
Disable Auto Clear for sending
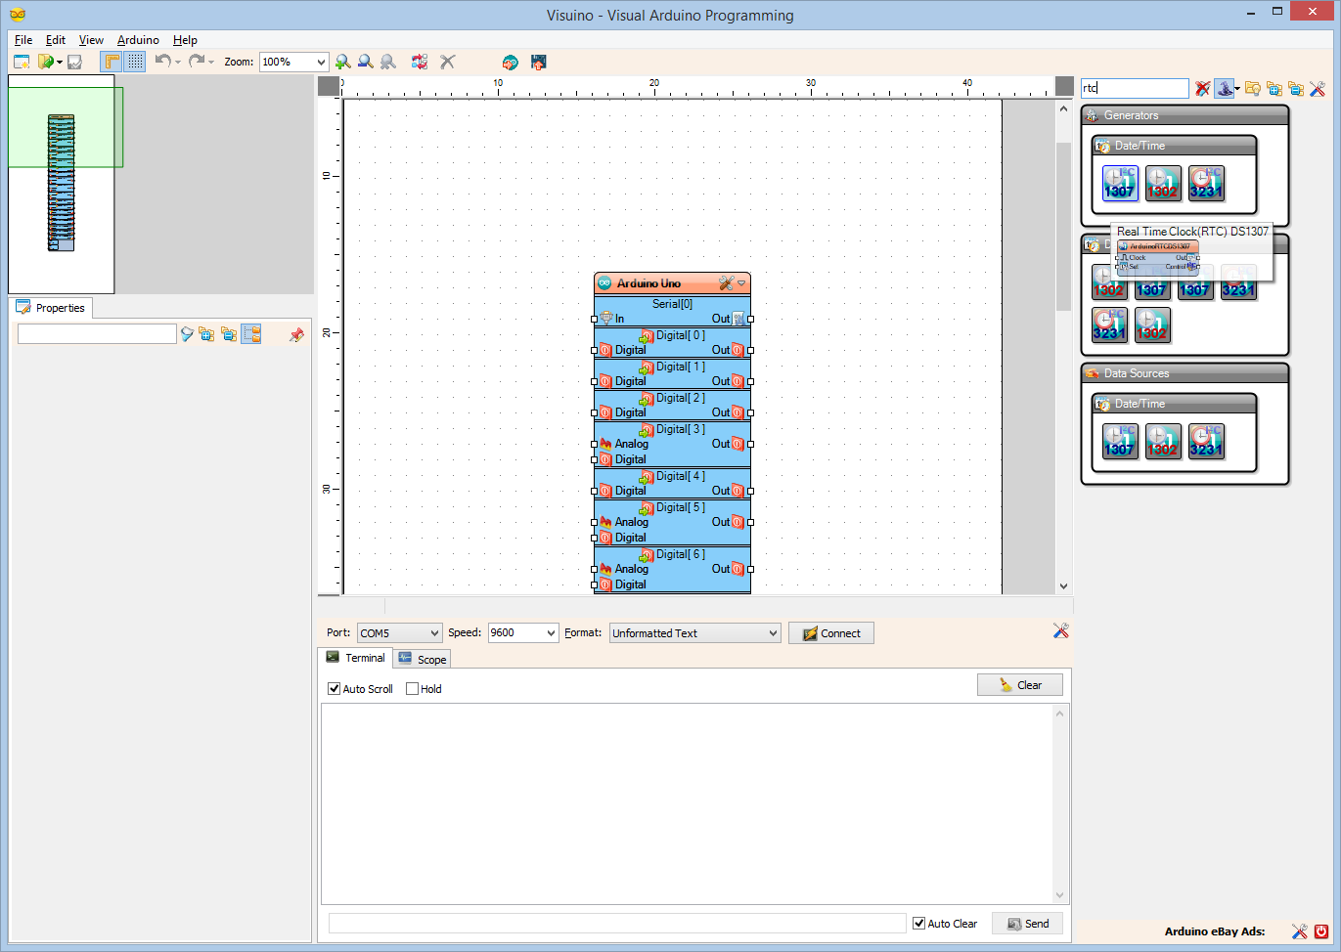(918, 923)
